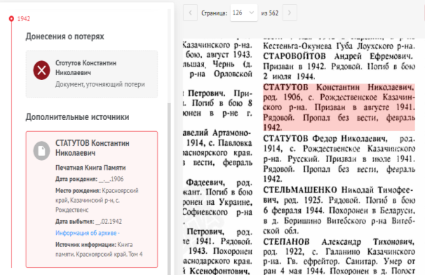The image size is (425, 275).
Task: Click the Место рождения Красноярский край text
Action: (x=97, y=200)
